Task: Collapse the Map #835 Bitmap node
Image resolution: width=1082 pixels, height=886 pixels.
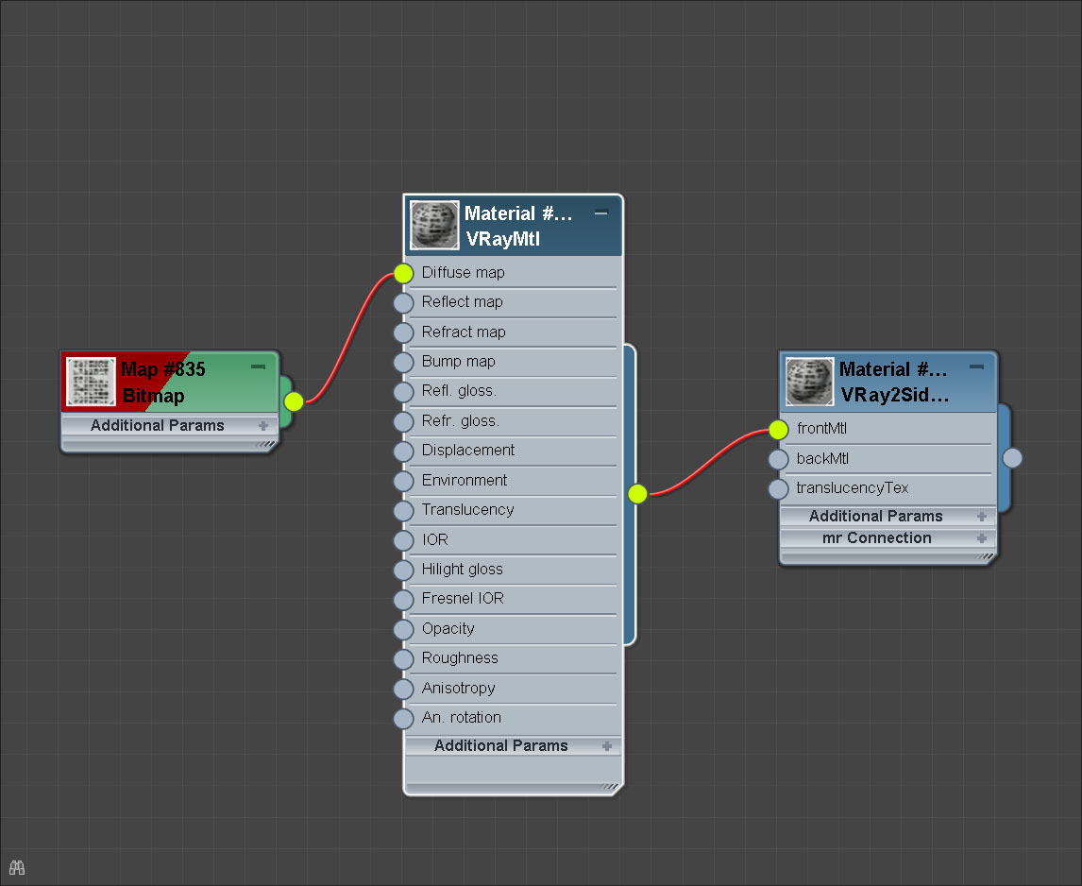Action: pos(258,366)
